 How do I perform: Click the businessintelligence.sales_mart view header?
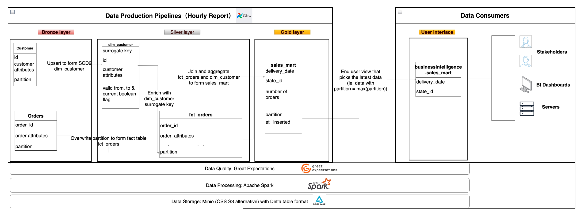(438, 70)
